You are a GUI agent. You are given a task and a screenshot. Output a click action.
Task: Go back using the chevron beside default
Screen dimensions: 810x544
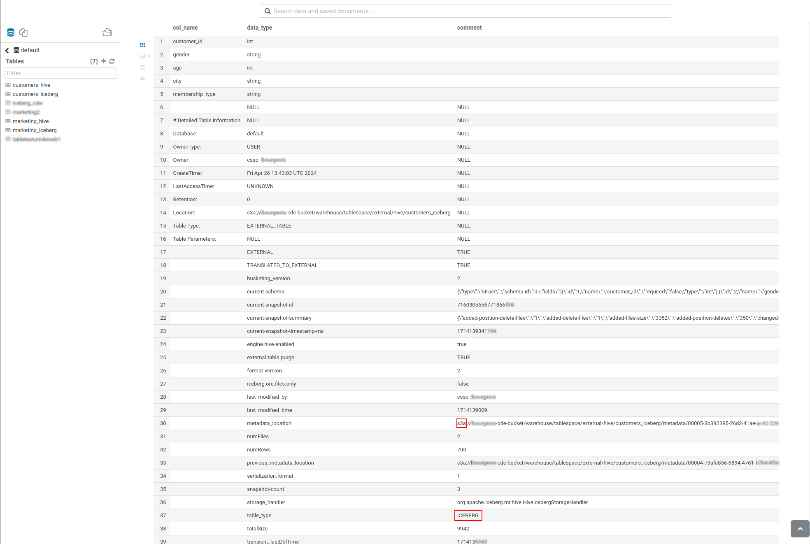[7, 50]
